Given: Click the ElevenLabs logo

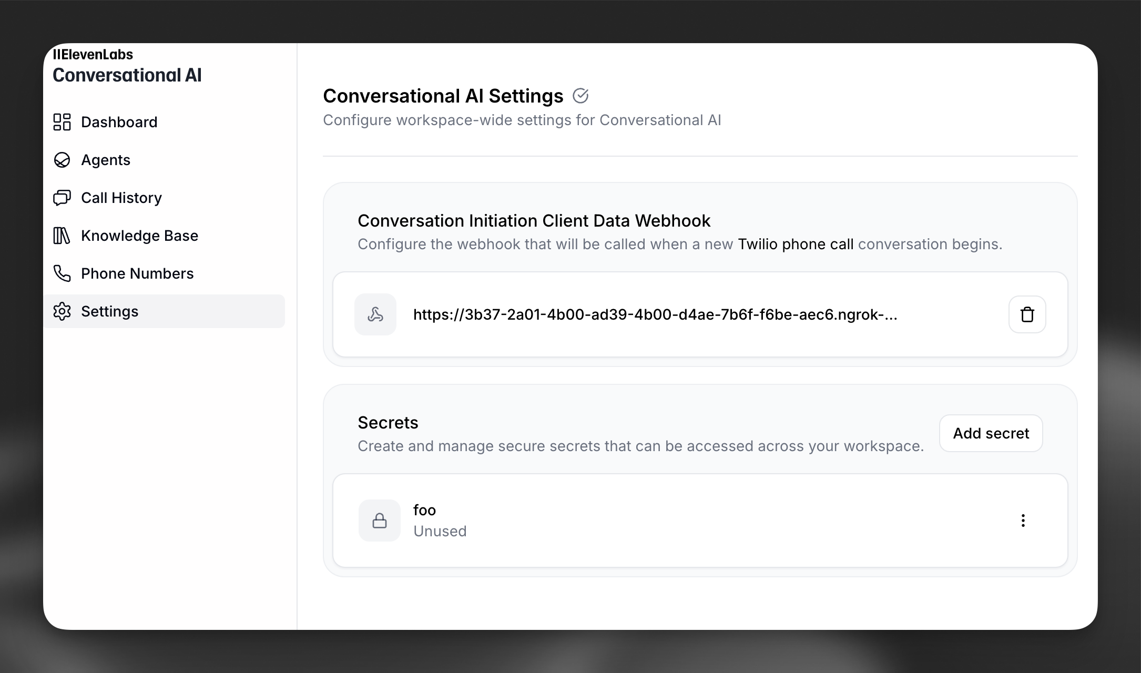Looking at the screenshot, I should (x=93, y=54).
